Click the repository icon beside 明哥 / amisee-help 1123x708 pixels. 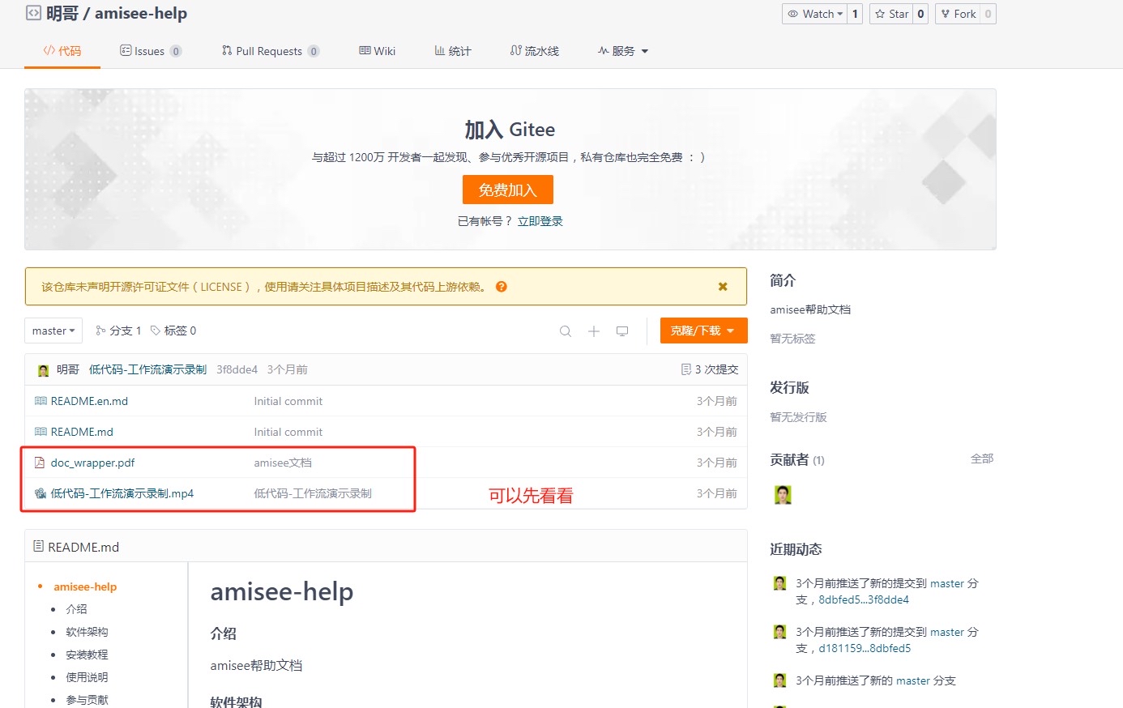(x=33, y=13)
